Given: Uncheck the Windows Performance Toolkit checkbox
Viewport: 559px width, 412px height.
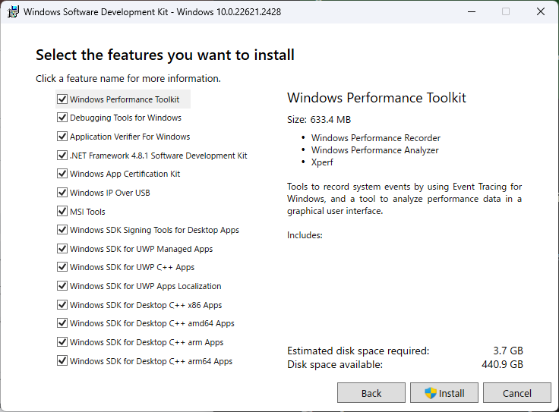Looking at the screenshot, I should pos(62,99).
